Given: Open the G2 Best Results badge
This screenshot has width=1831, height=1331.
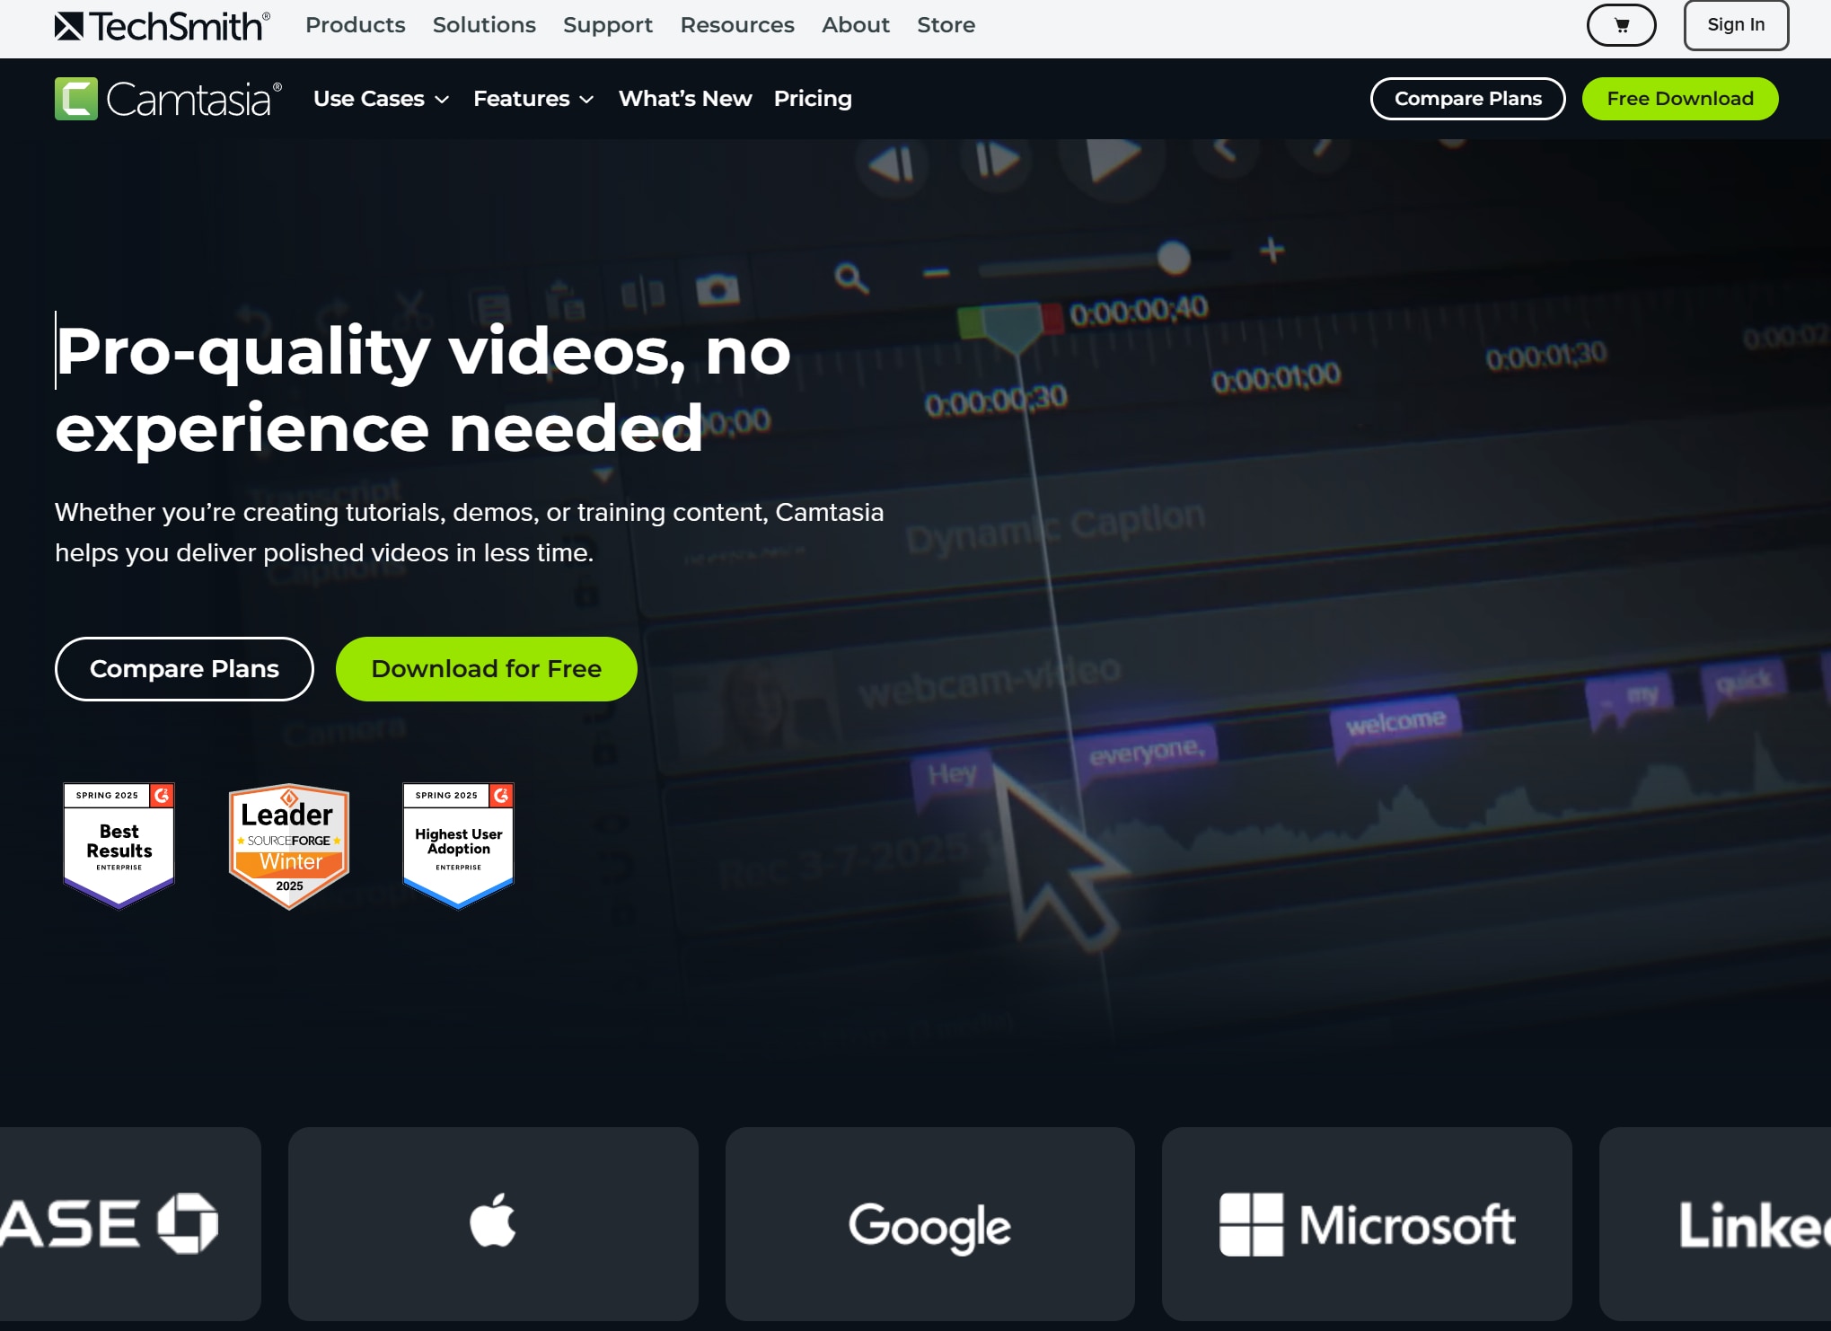Looking at the screenshot, I should [119, 845].
